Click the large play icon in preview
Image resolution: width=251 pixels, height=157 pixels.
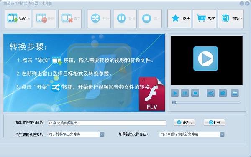205,58
